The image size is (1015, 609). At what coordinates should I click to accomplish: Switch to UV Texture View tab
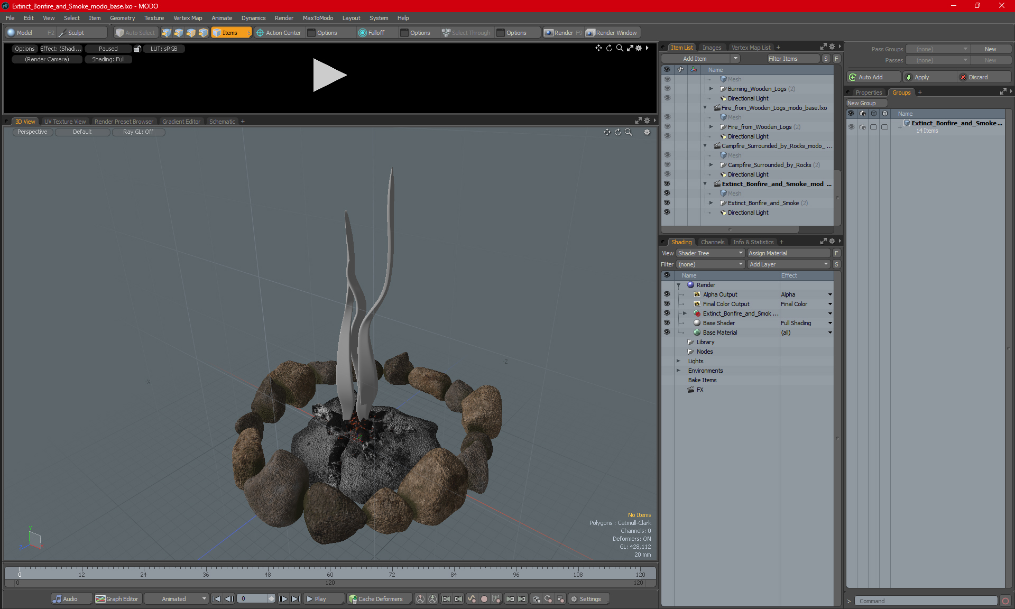pyautogui.click(x=64, y=122)
